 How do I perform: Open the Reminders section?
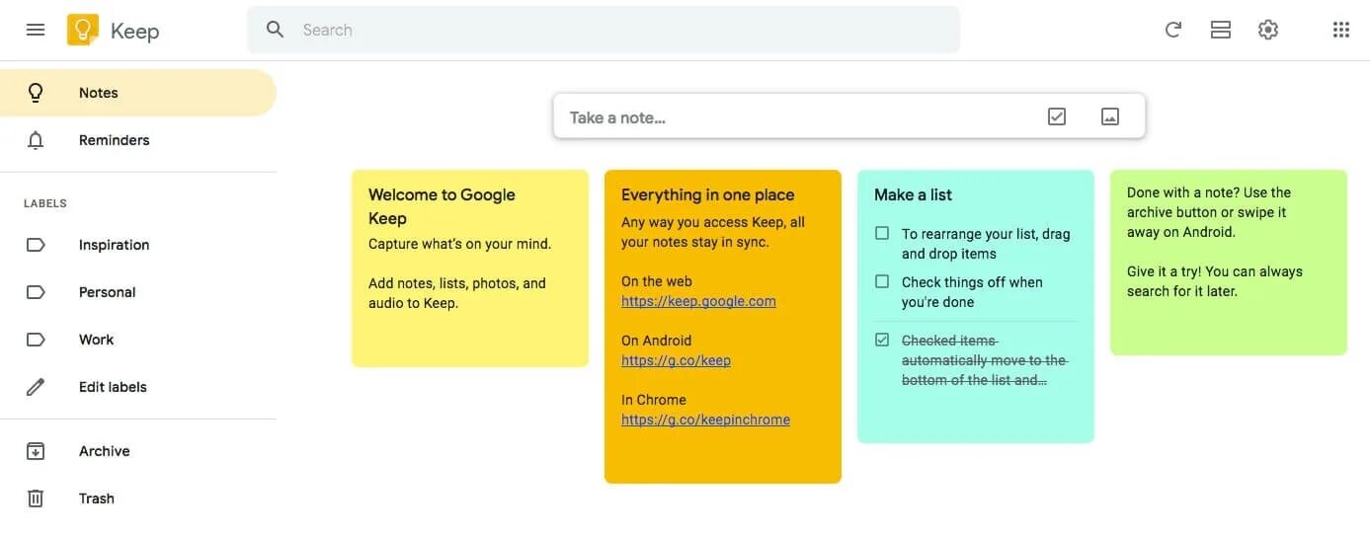click(x=114, y=140)
